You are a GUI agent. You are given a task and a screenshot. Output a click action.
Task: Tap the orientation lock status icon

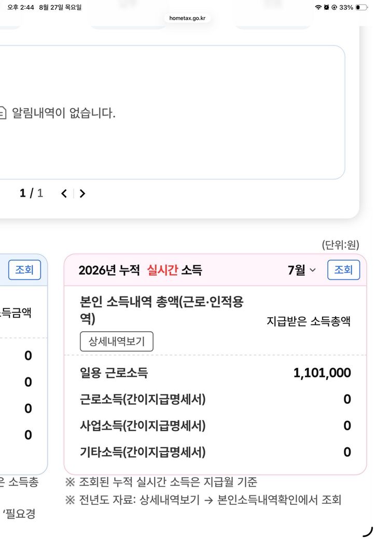pyautogui.click(x=334, y=7)
